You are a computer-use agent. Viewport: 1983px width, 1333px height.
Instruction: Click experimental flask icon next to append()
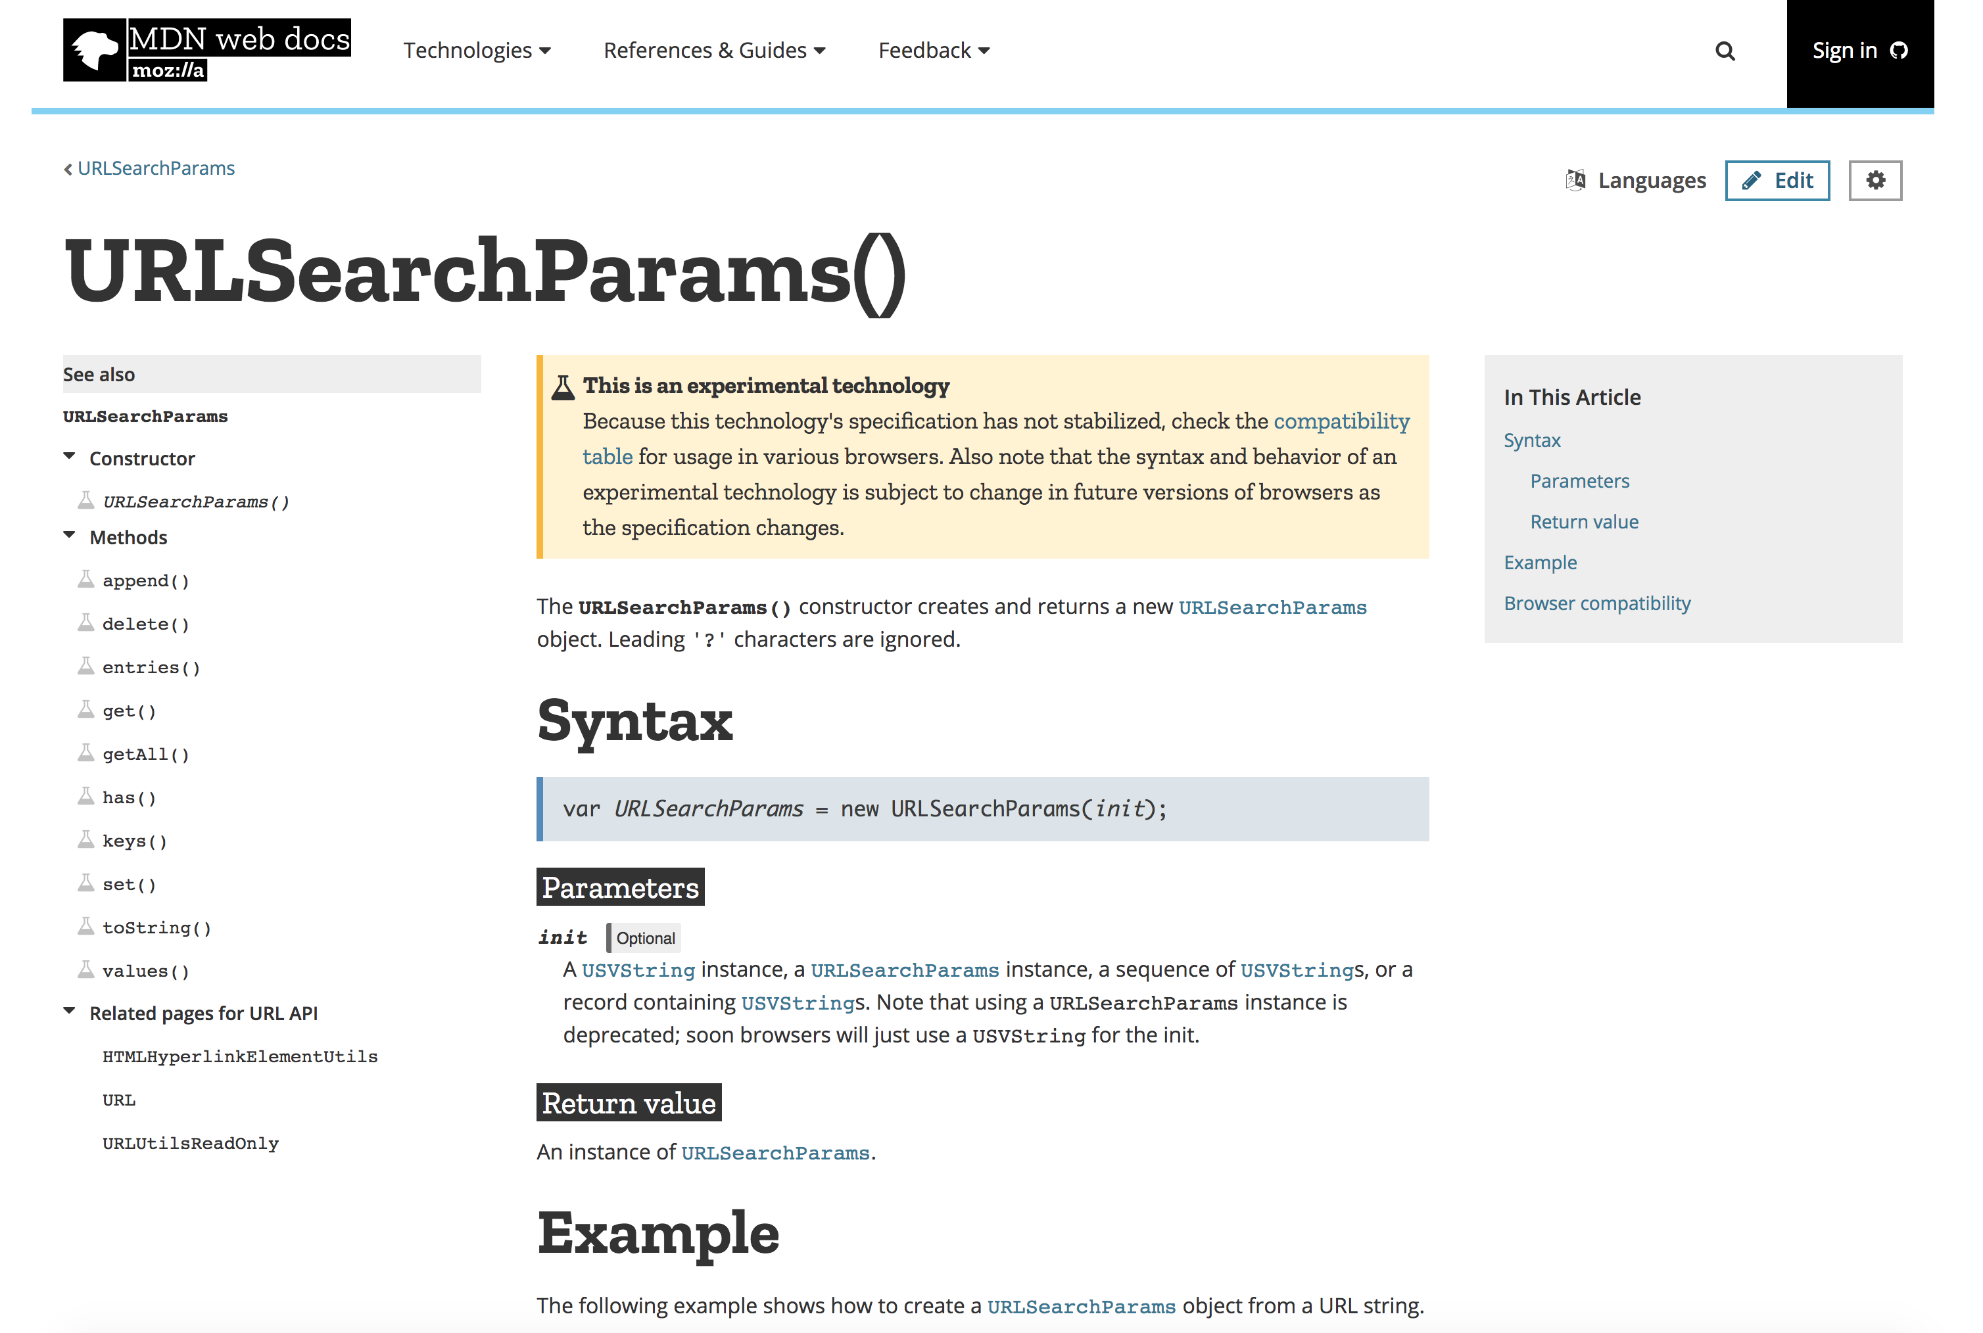tap(86, 580)
